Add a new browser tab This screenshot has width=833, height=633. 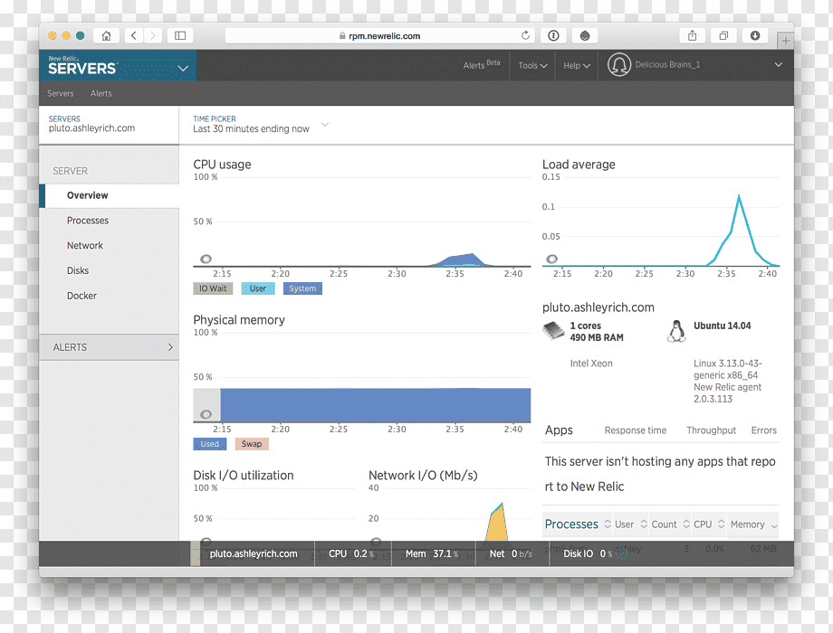(x=785, y=41)
